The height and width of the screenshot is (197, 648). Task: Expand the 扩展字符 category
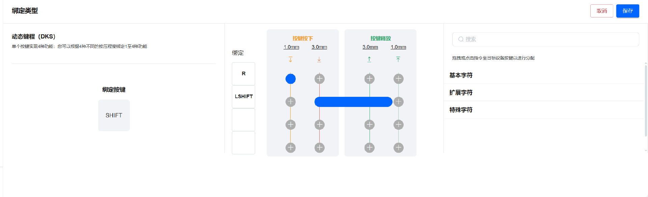tap(461, 92)
